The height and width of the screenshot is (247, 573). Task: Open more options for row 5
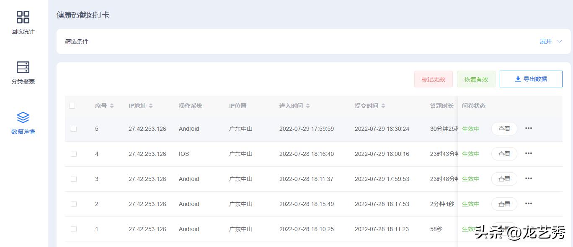[x=529, y=128]
